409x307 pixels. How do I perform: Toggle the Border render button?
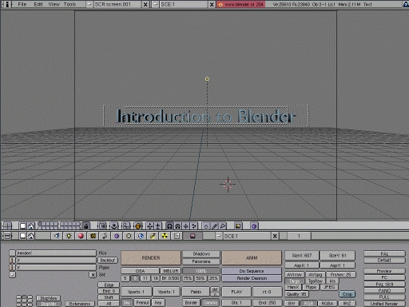tap(191, 303)
